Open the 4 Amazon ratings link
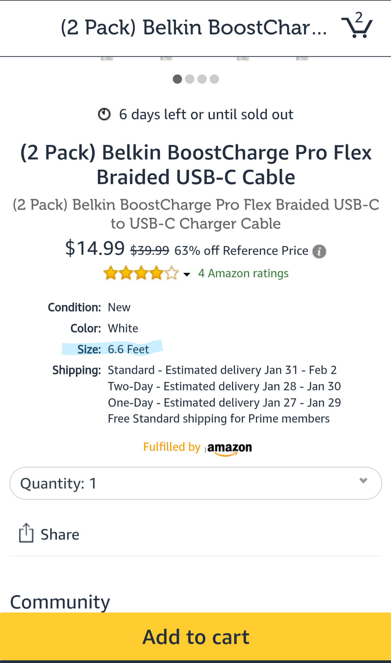This screenshot has width=391, height=663. (x=243, y=273)
